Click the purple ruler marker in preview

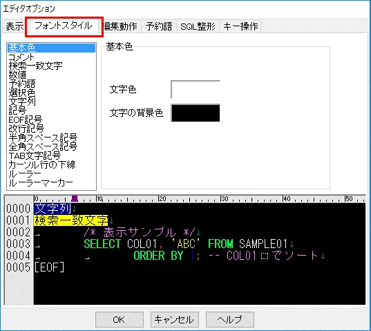point(75,198)
